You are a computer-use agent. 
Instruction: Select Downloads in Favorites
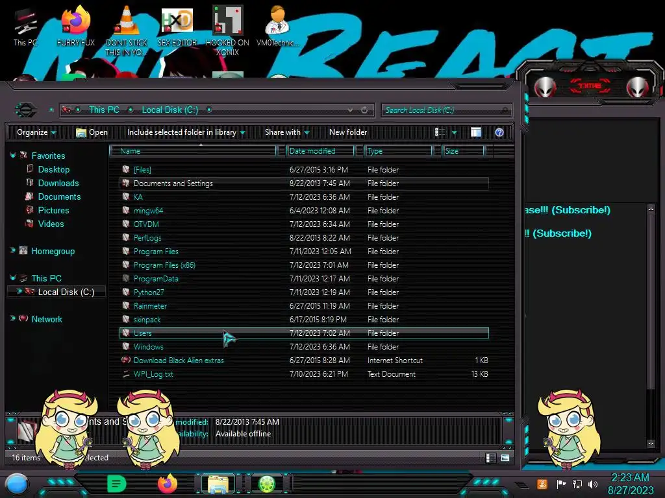pos(58,184)
